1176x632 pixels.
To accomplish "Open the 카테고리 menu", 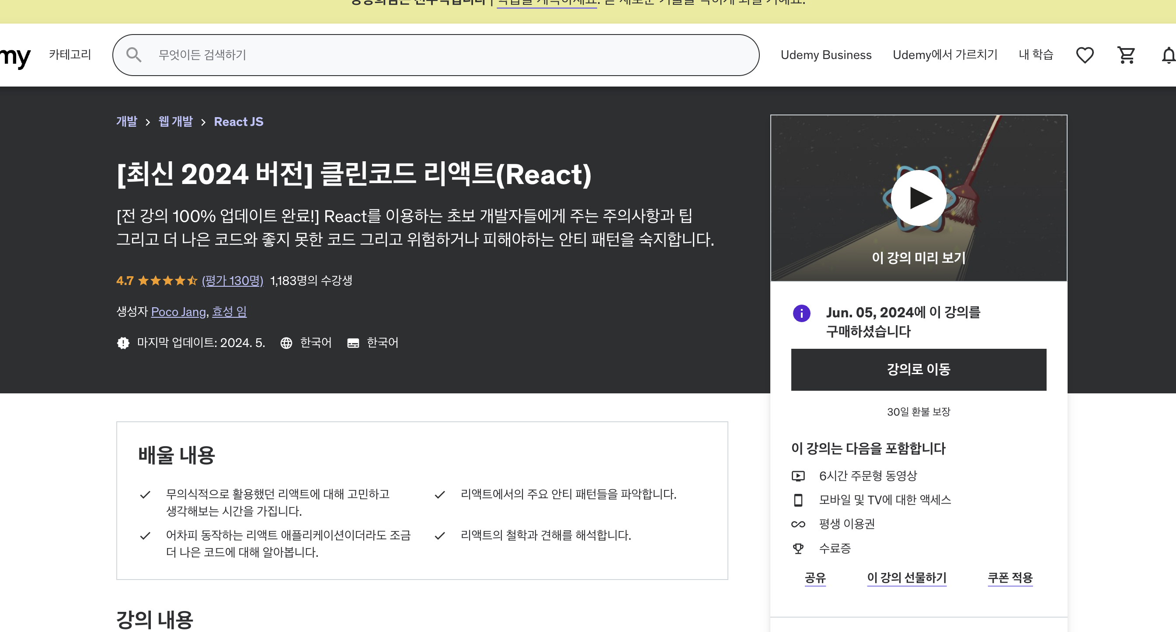I will [x=70, y=55].
